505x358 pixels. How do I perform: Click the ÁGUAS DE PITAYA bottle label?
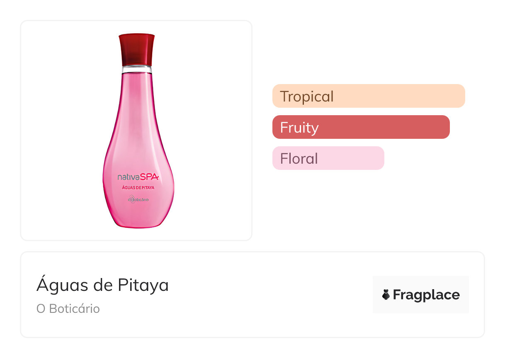tap(138, 188)
